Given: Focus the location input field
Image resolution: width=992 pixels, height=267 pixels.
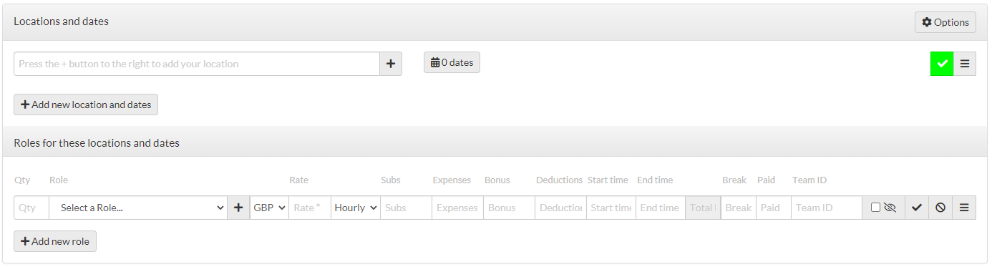Looking at the screenshot, I should [x=197, y=64].
